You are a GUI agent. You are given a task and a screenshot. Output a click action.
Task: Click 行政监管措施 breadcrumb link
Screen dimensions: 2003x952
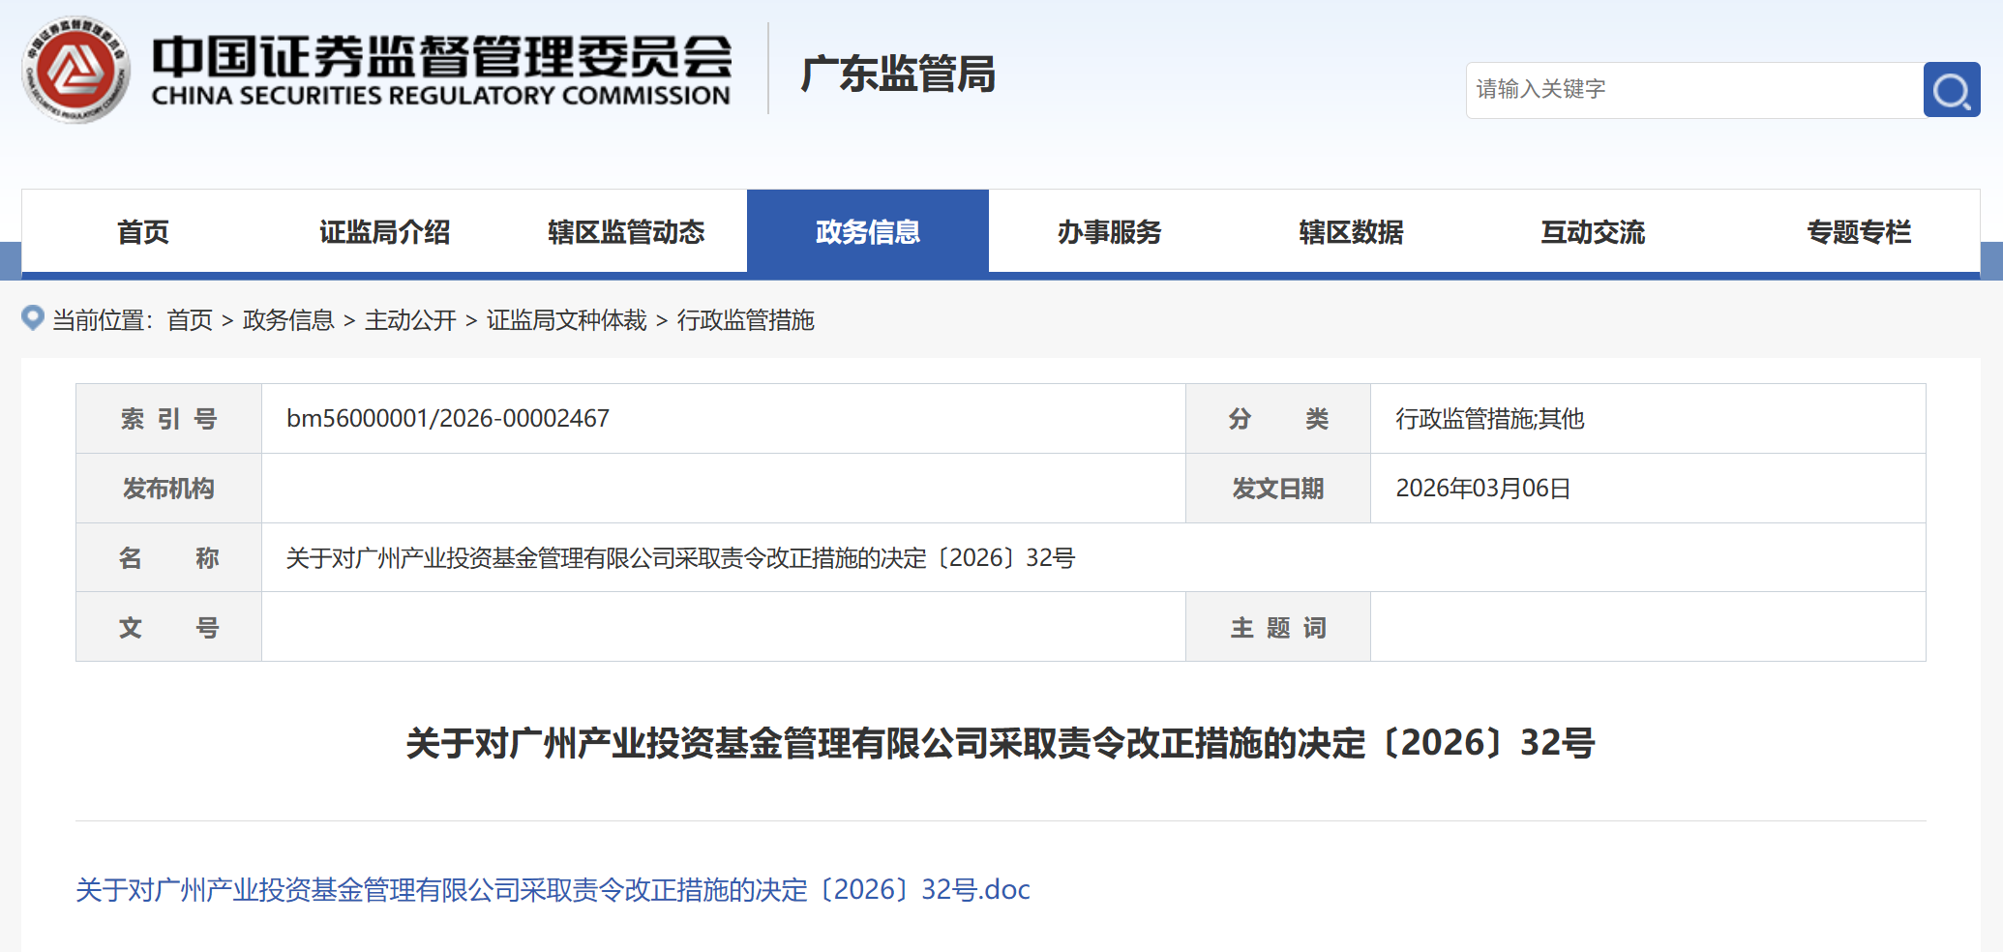click(x=745, y=320)
